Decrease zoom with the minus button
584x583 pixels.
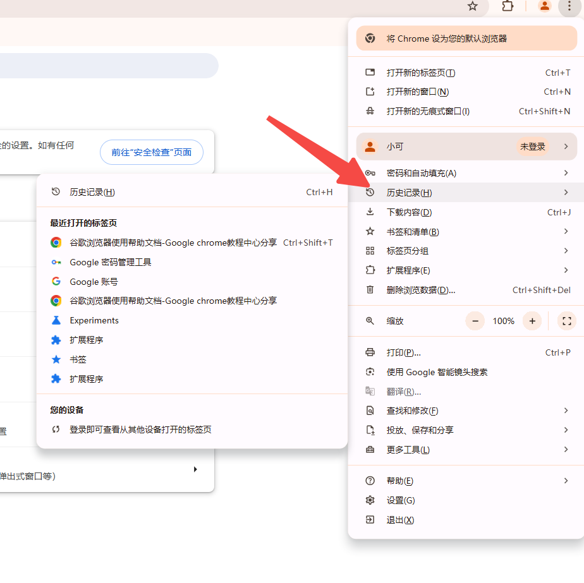pos(475,321)
